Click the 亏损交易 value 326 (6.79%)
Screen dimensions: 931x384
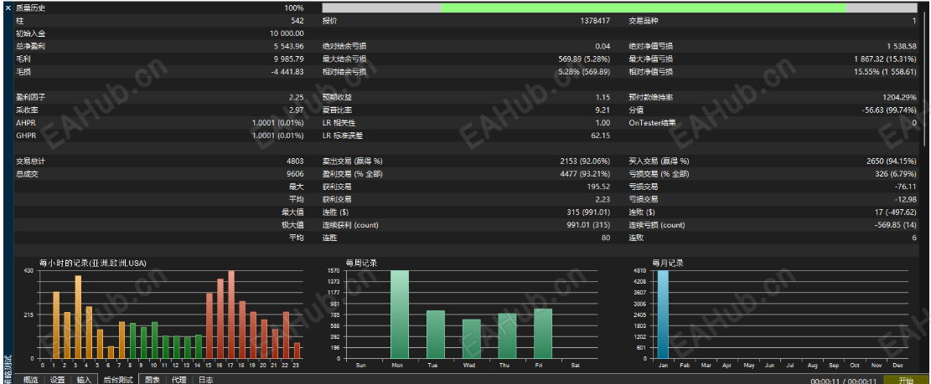895,174
